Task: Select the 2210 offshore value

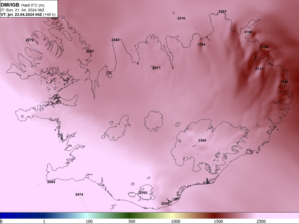Action: point(181,18)
